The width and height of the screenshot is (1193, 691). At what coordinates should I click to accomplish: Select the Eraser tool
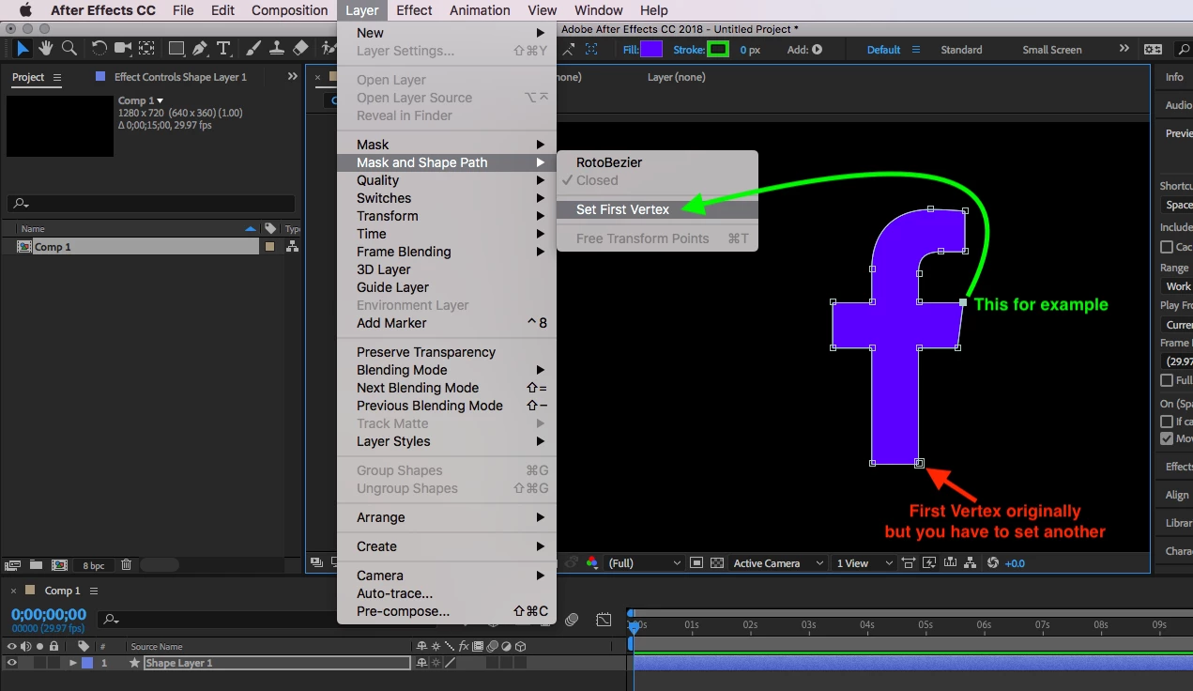pos(300,48)
